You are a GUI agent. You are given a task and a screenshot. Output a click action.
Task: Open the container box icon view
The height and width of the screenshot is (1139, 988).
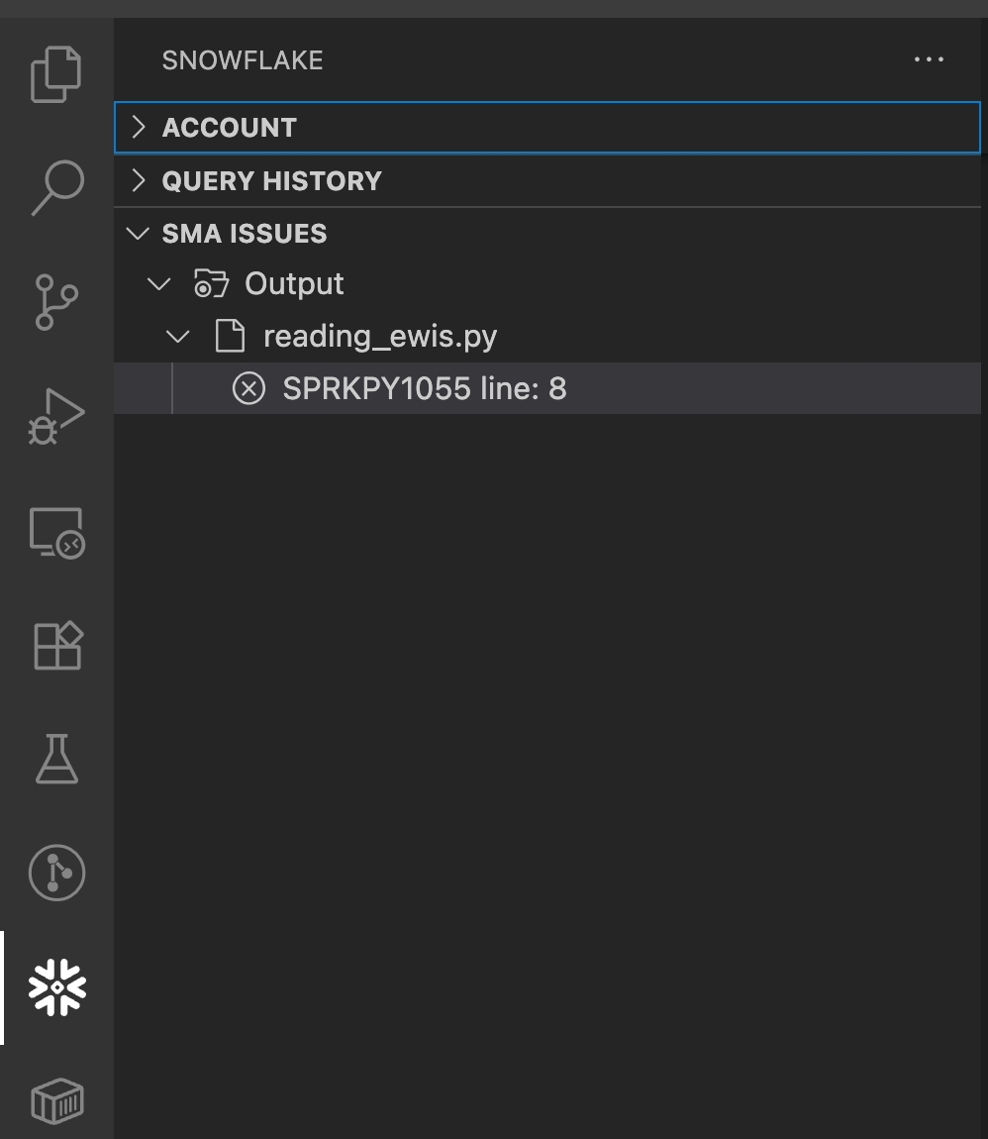[56, 1100]
